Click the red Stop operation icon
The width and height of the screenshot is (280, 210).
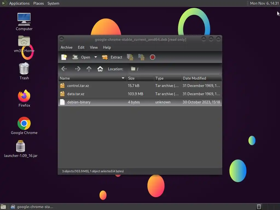[152, 57]
